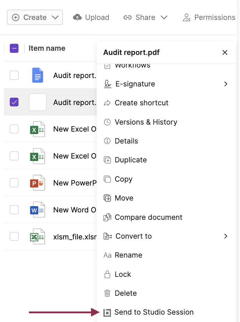Image resolution: width=240 pixels, height=322 pixels.
Task: Click the Word file icon
Action: click(x=37, y=210)
